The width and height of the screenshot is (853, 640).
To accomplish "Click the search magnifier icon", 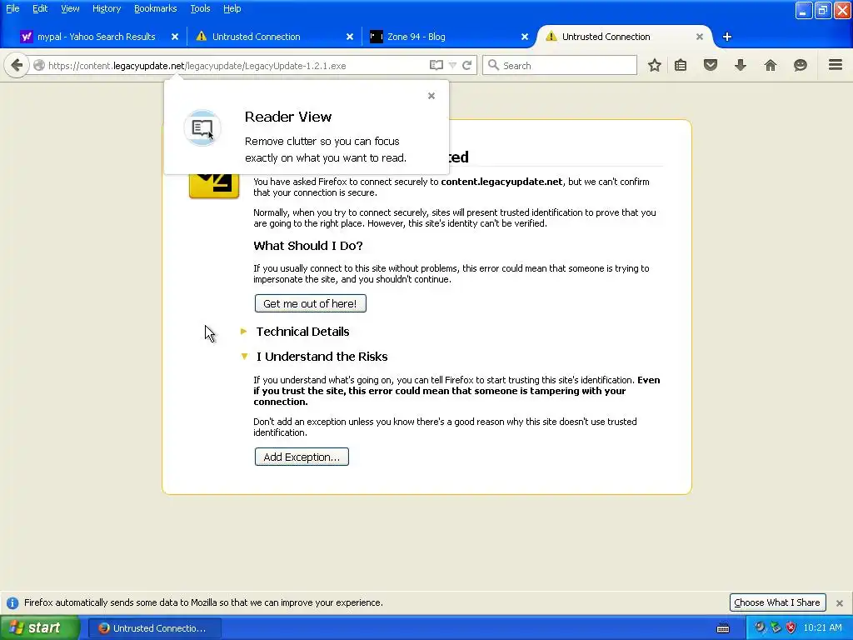I will [493, 65].
